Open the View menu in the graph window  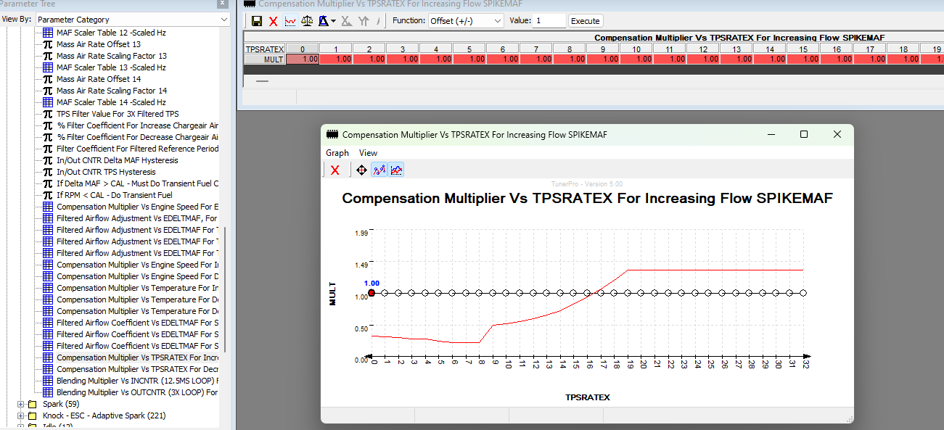pos(368,153)
